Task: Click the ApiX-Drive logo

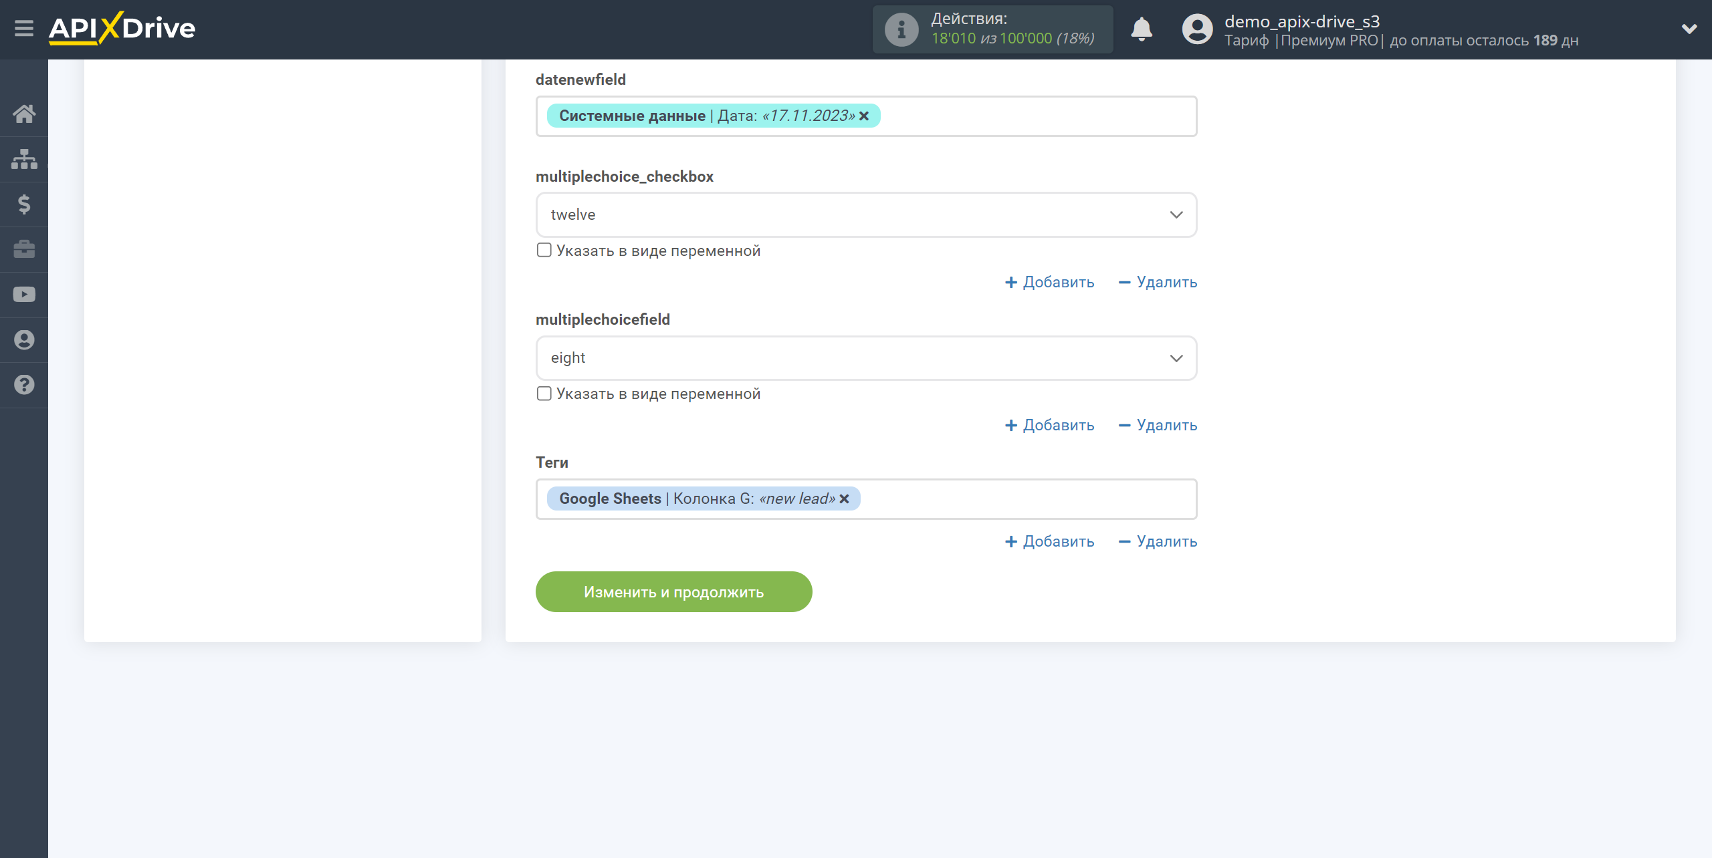Action: (x=122, y=29)
